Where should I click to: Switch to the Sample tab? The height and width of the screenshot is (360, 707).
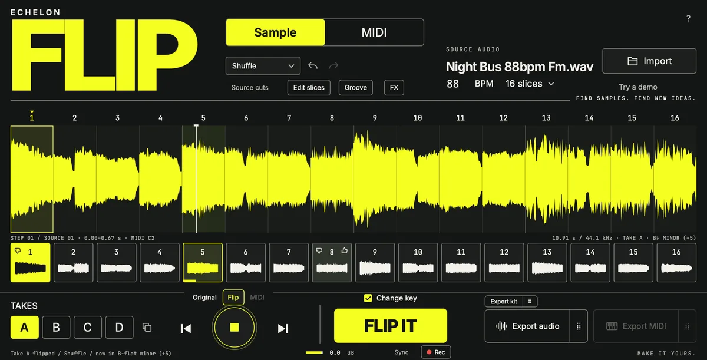(x=275, y=32)
